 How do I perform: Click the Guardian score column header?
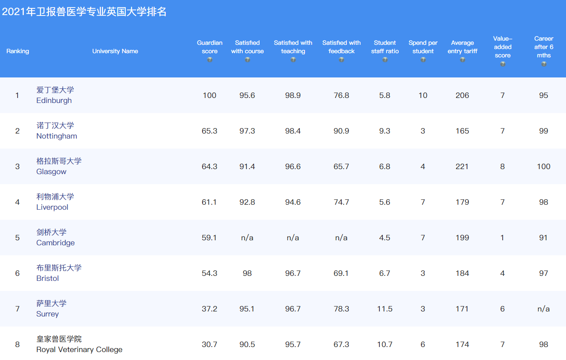coord(210,47)
